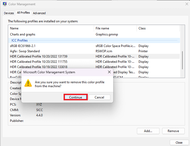Click the RSWOP.icm file name cell

(x=104, y=51)
